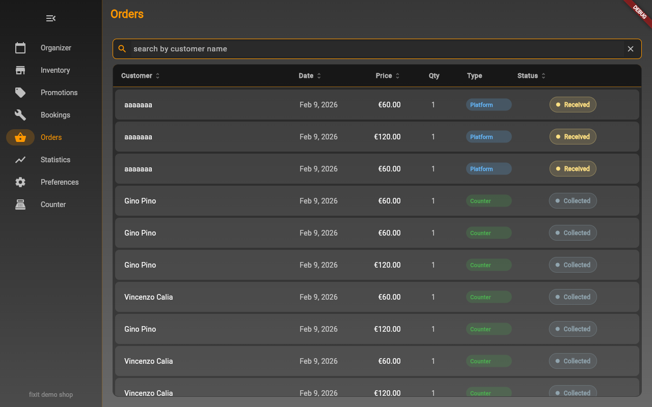
Task: Select the Counter cash register icon
Action: 20,205
